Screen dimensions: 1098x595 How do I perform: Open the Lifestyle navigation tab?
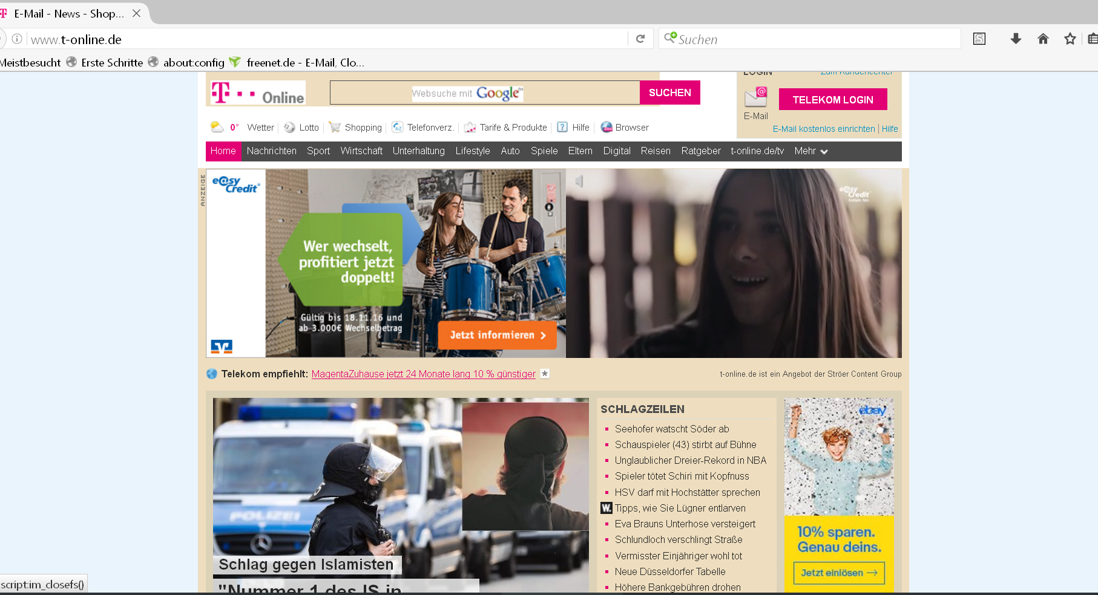click(x=473, y=151)
